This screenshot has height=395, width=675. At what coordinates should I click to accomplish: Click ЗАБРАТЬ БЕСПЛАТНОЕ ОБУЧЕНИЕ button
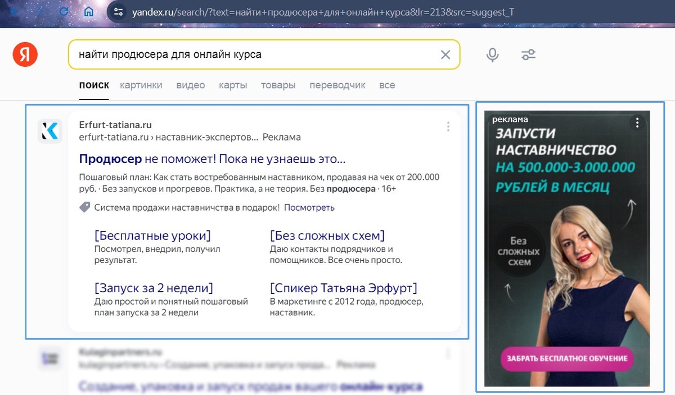tap(568, 358)
